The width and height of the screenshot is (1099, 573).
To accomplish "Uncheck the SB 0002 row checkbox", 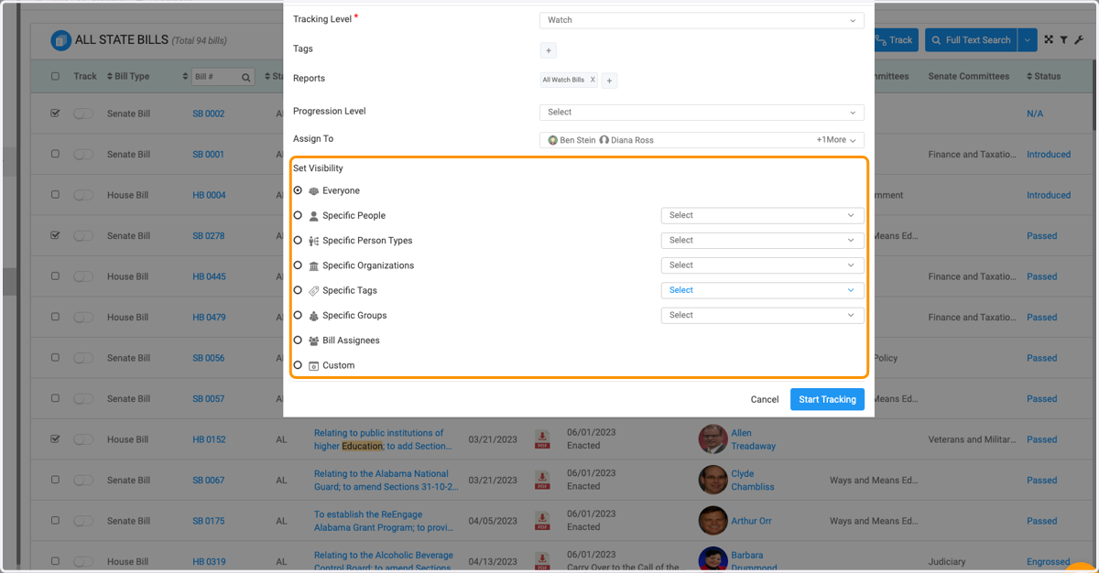I will point(56,114).
